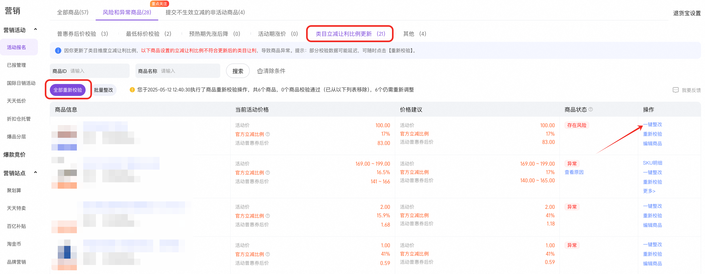The image size is (705, 274).
Task: Click help icon in 1.00 product row
Action: coord(268,254)
